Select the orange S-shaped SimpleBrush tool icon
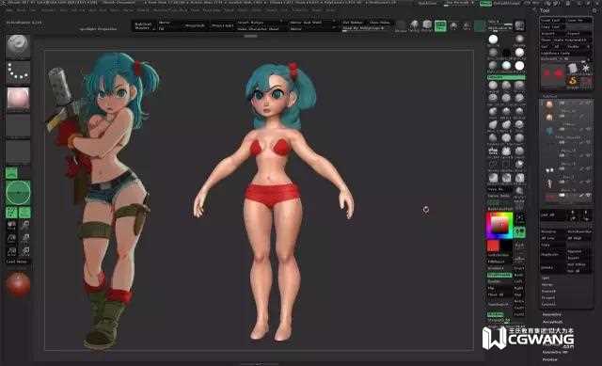602x366 pixels. (573, 81)
